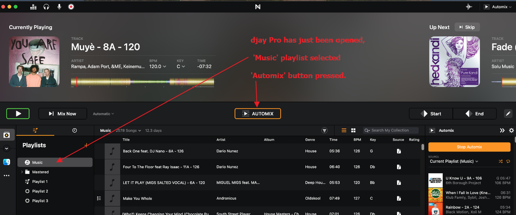
Task: Switch library to list view
Action: pyautogui.click(x=344, y=130)
